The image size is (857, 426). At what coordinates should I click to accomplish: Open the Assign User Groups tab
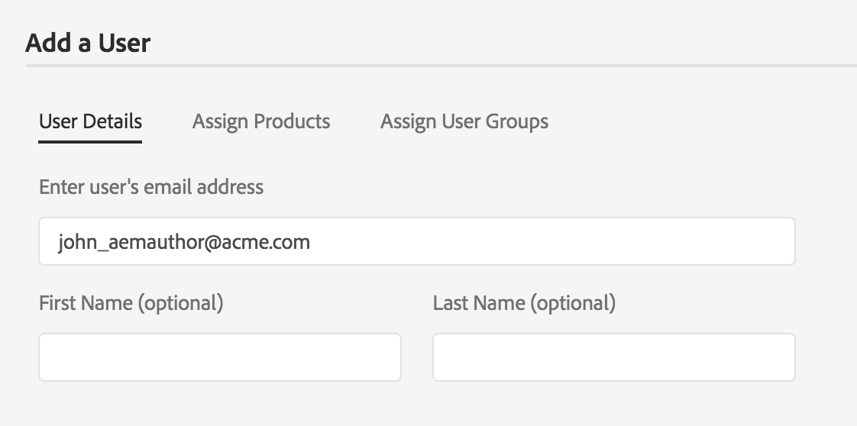(x=464, y=121)
